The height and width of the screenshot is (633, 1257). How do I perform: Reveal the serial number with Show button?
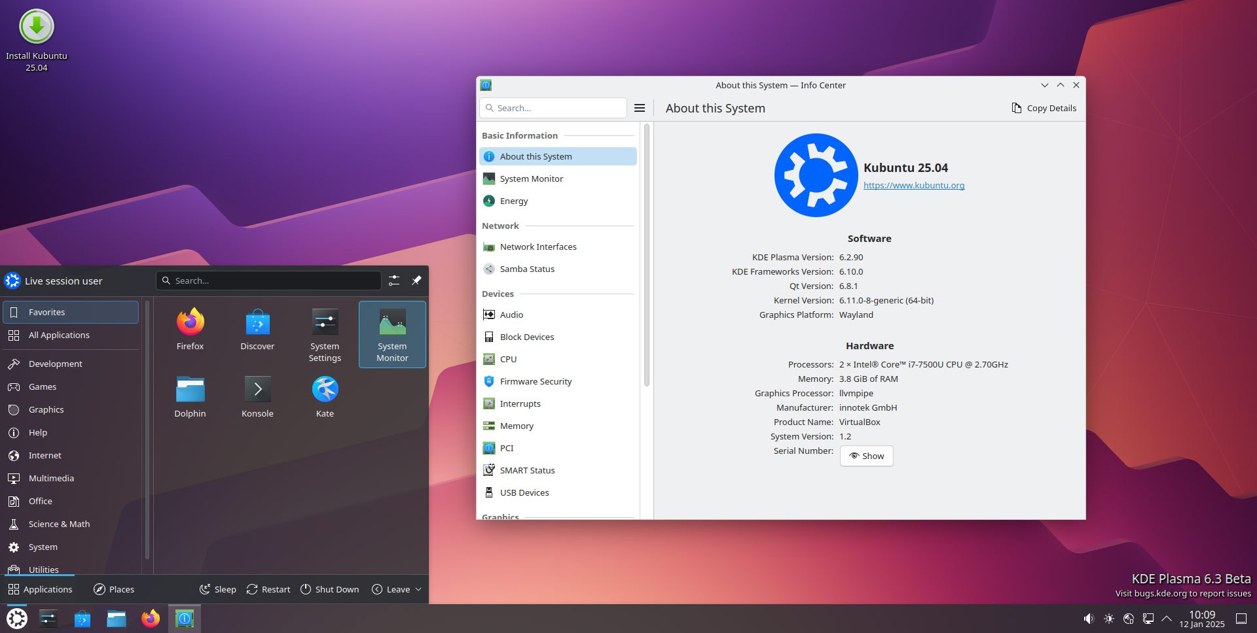tap(866, 456)
